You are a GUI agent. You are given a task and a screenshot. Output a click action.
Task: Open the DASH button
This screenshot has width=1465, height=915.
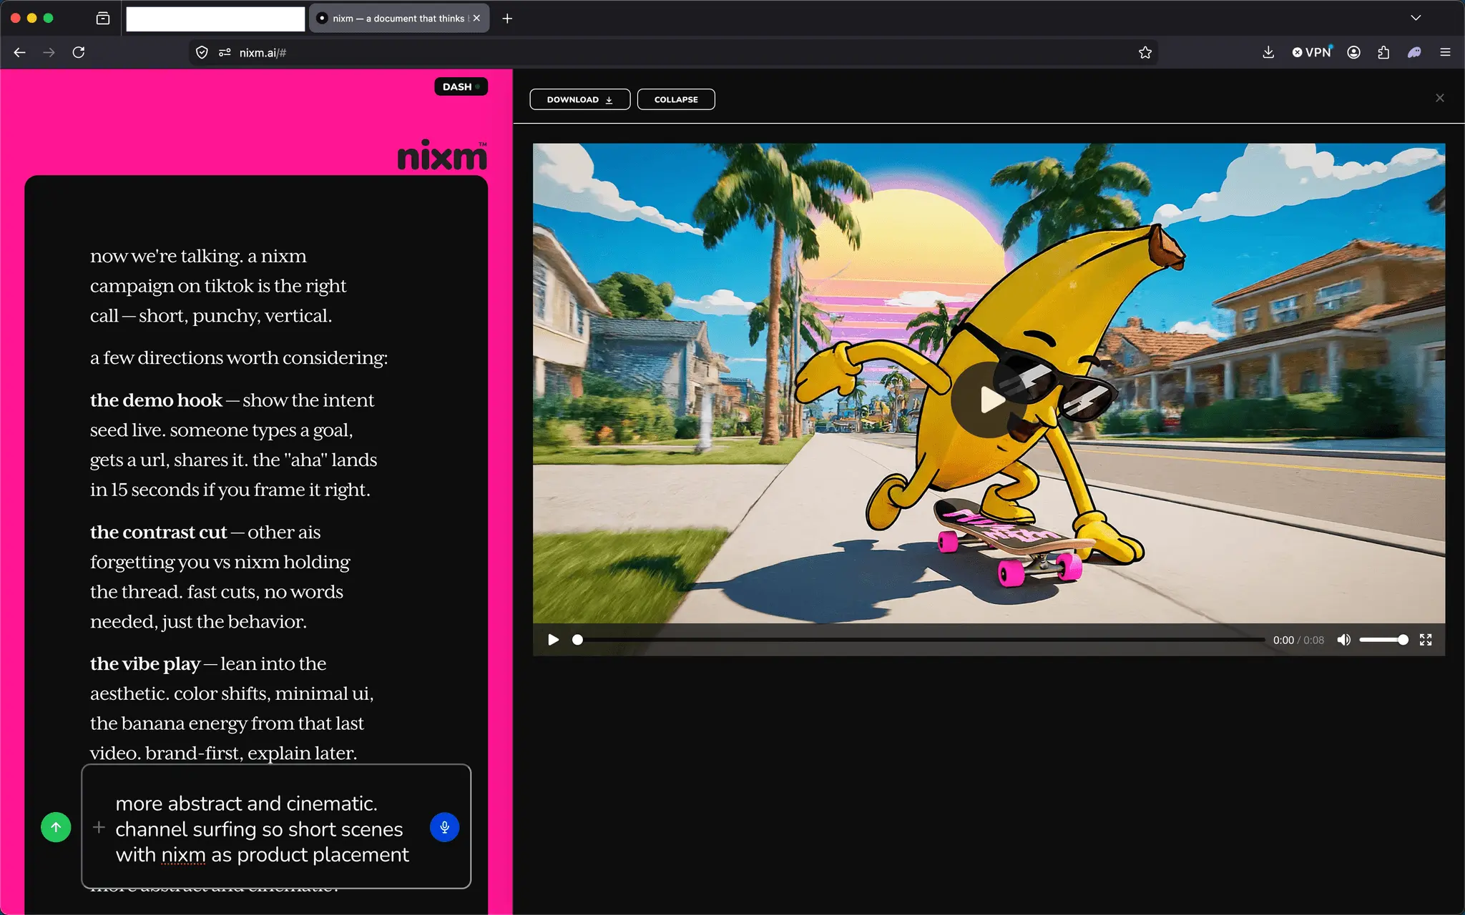click(x=461, y=86)
